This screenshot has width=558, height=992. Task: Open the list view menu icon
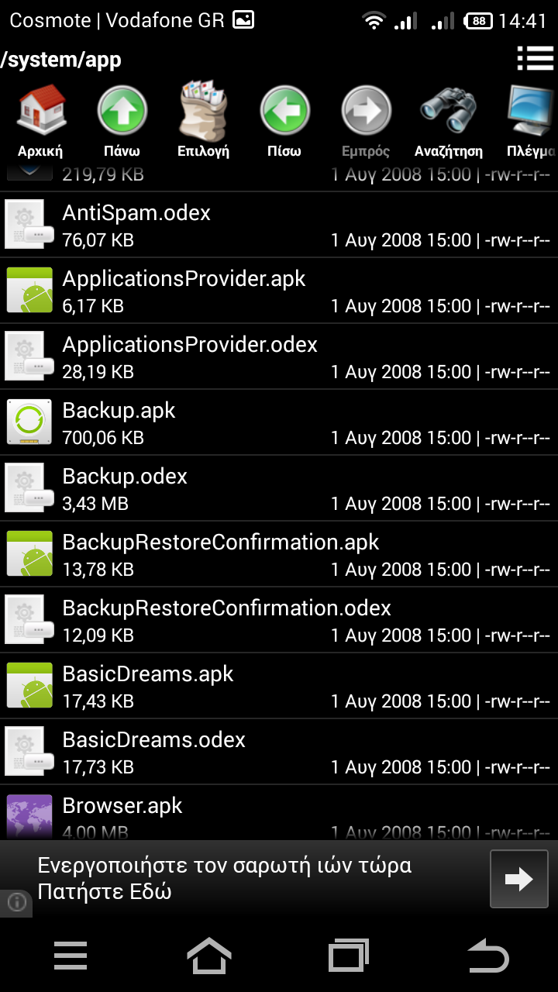(x=535, y=58)
